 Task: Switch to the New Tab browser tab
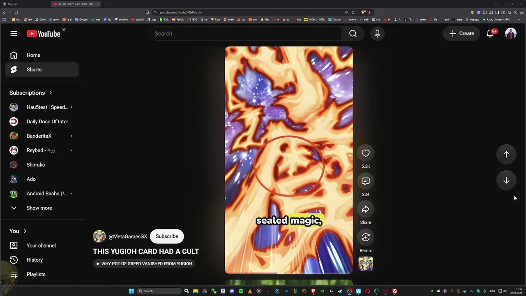pos(25,4)
